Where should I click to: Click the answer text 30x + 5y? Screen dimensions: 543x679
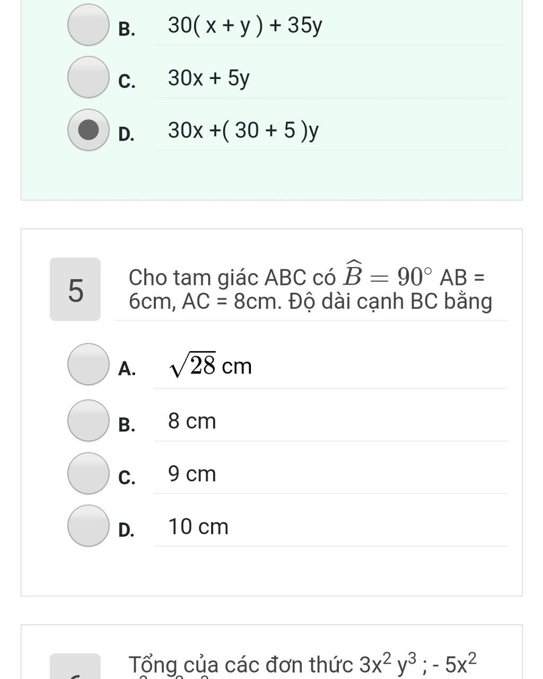click(x=209, y=78)
